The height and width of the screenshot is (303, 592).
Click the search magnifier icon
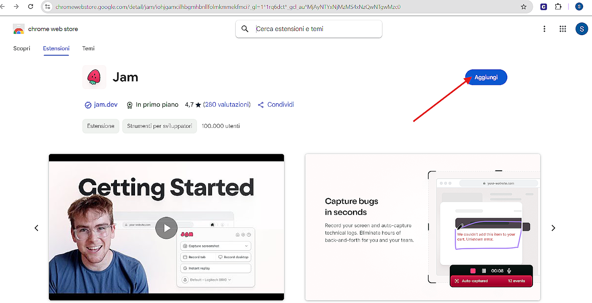pyautogui.click(x=245, y=29)
